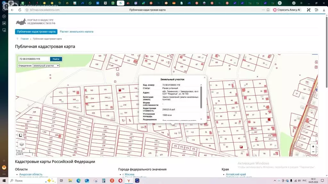Click the cadastral value 256323.6 руб
The height and width of the screenshot is (184, 328).
[168, 110]
